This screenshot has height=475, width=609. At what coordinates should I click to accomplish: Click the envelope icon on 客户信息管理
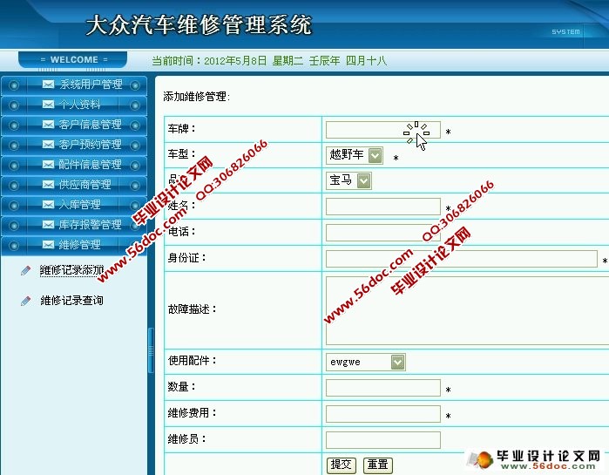[x=48, y=125]
